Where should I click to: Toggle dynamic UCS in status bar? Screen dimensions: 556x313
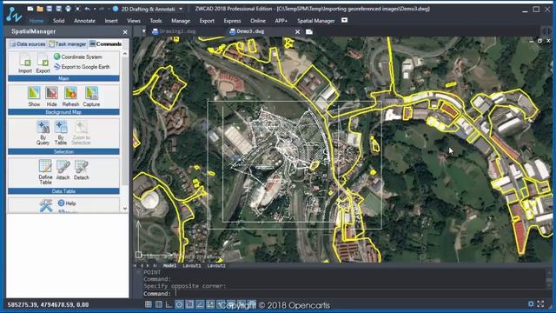pyautogui.click(x=210, y=304)
